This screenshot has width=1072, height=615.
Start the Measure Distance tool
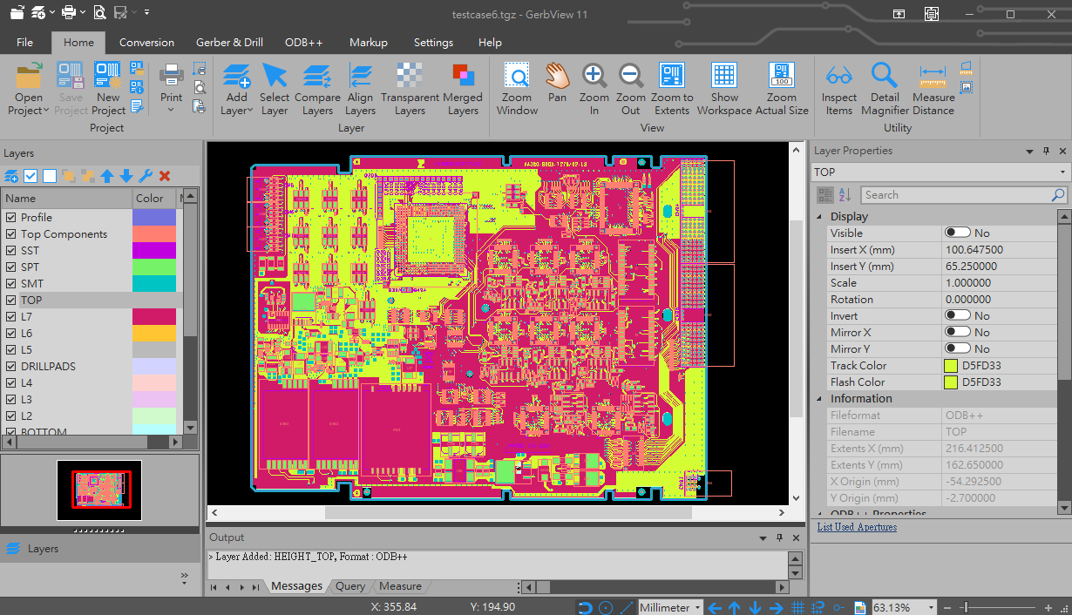pyautogui.click(x=933, y=89)
